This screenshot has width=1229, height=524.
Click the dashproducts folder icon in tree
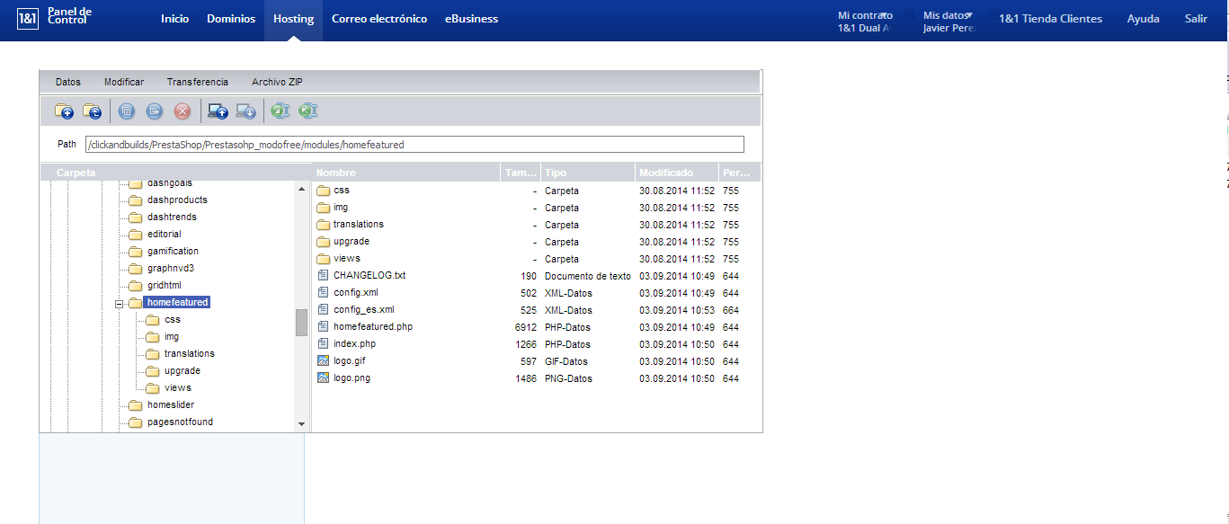tap(135, 200)
